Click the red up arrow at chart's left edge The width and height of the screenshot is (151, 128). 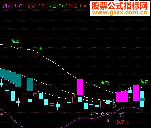pyautogui.click(x=2, y=115)
